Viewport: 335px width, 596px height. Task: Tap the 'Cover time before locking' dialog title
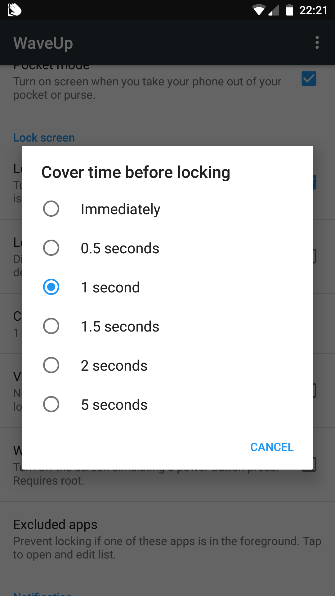pos(136,172)
